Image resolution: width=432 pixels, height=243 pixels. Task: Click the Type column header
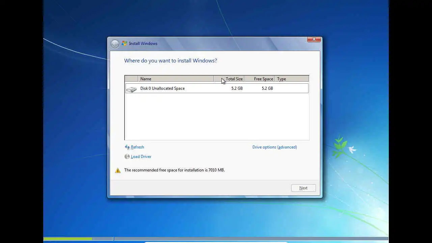point(292,79)
